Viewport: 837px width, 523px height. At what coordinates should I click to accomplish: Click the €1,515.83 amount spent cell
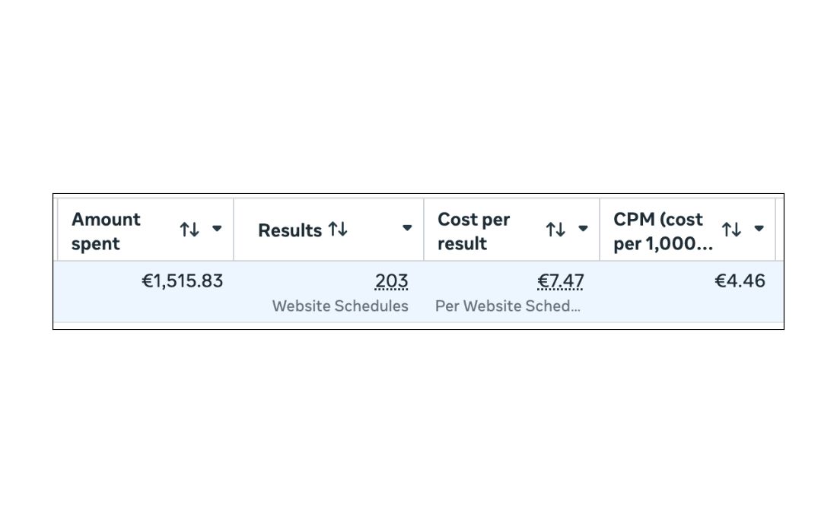point(183,281)
